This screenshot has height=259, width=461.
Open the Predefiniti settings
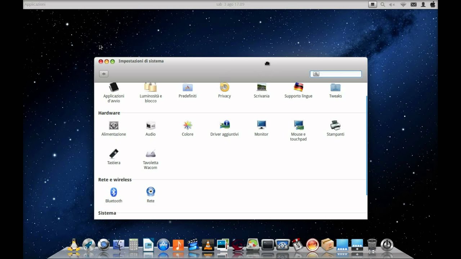(x=188, y=91)
